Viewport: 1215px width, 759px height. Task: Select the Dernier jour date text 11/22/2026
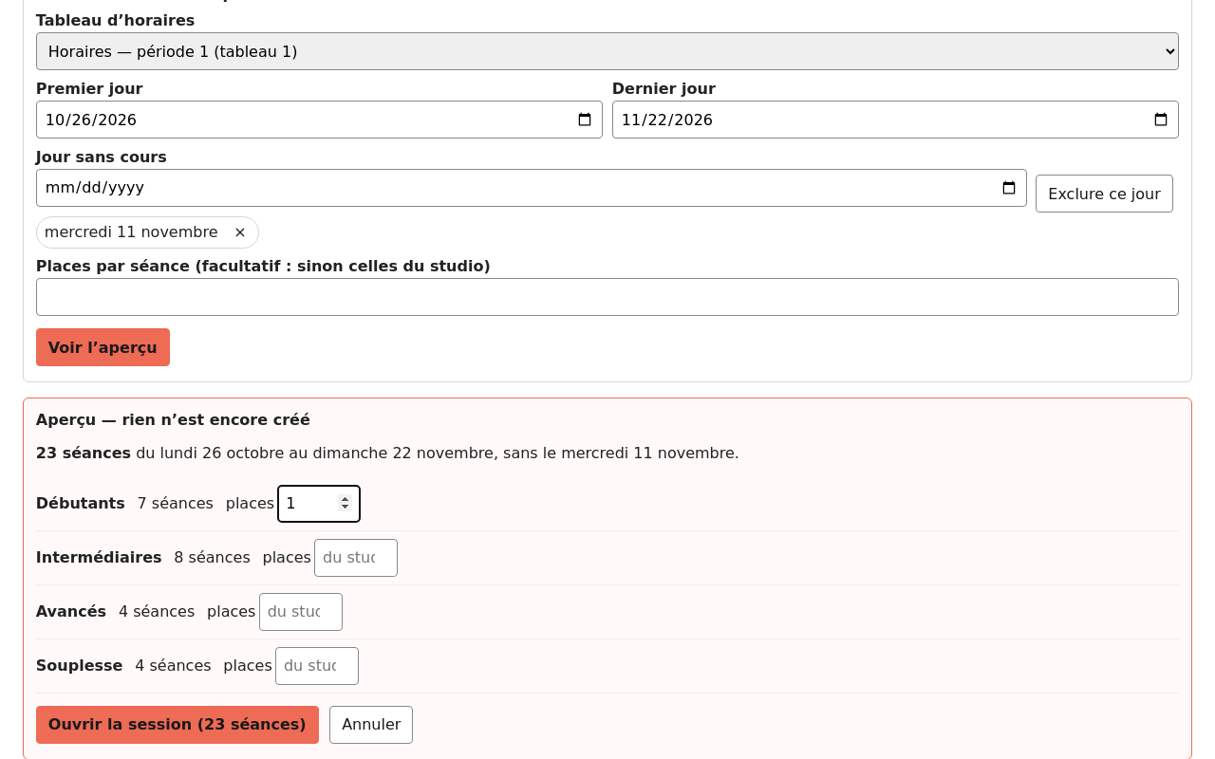667,120
